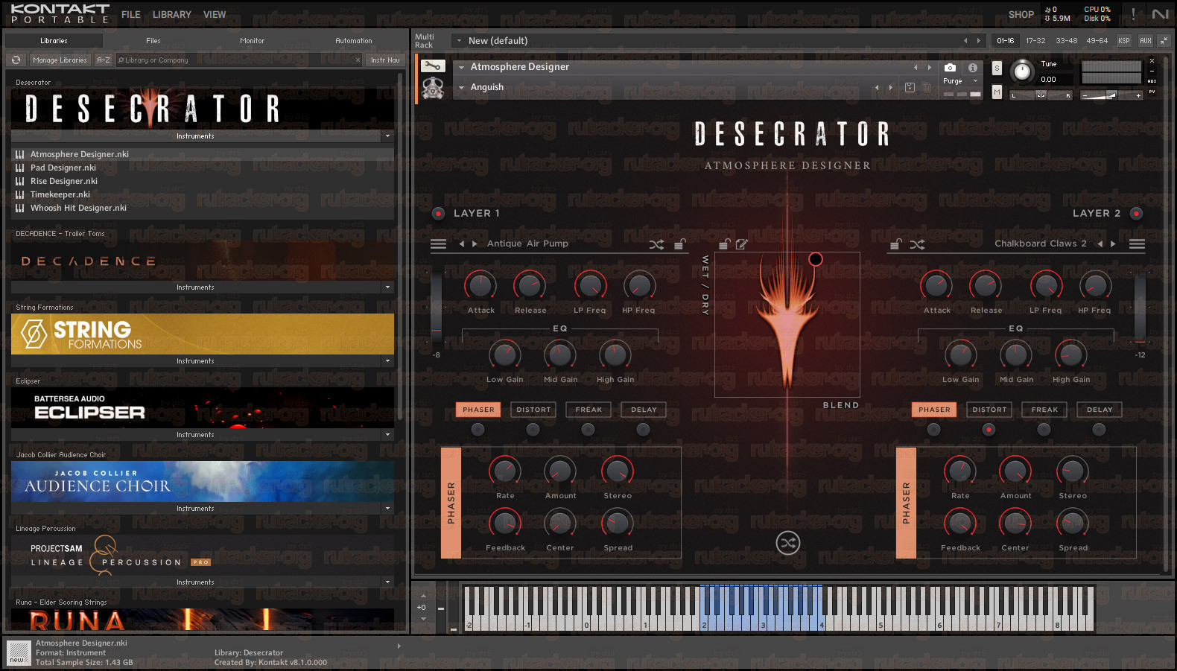The image size is (1177, 671).
Task: Enable Layer 1 Delay effect power toggle
Action: point(643,429)
